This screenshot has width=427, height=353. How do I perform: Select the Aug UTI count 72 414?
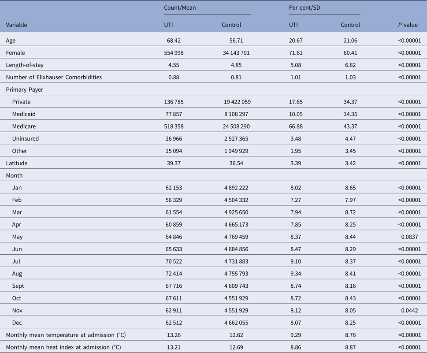[x=173, y=274]
